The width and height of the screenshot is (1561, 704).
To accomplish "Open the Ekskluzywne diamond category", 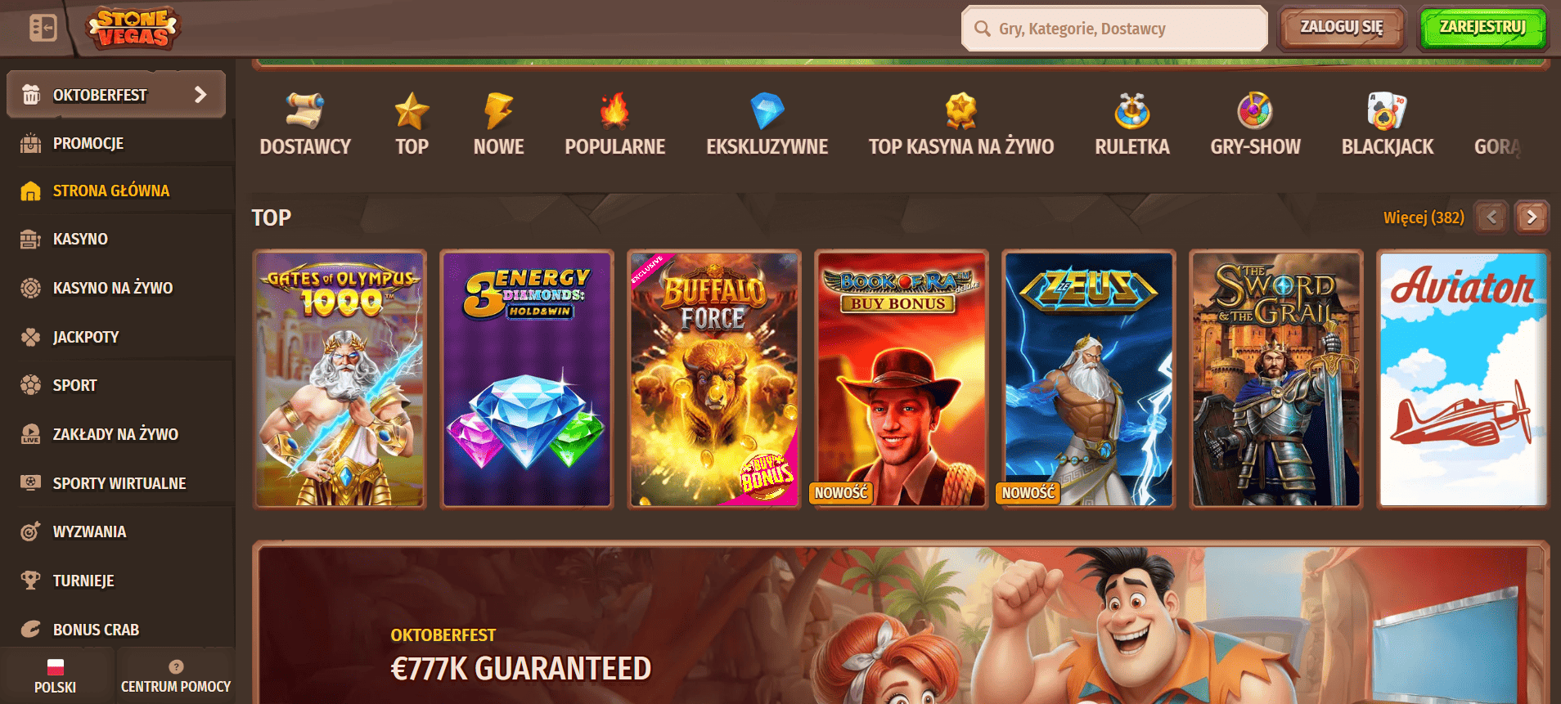I will tap(767, 124).
